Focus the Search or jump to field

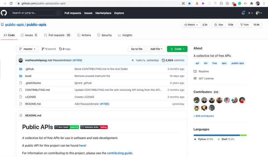click(x=36, y=13)
